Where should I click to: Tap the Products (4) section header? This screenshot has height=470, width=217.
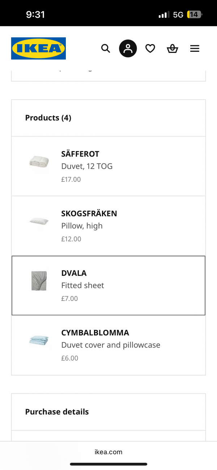[48, 118]
